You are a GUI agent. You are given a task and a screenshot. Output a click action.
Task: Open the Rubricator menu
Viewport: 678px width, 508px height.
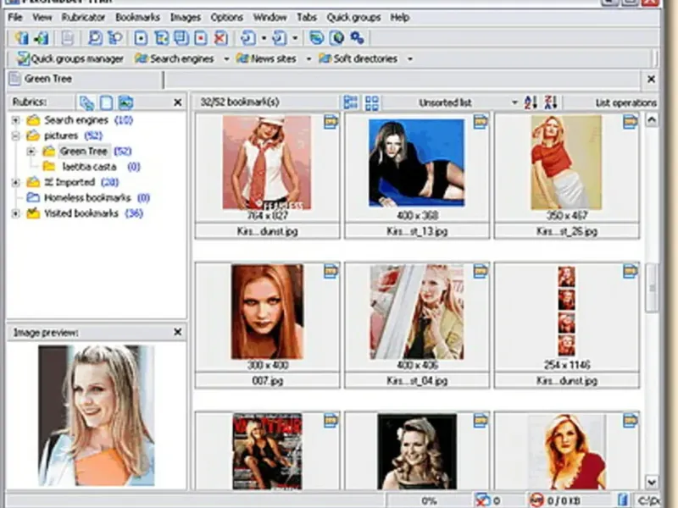(x=84, y=17)
